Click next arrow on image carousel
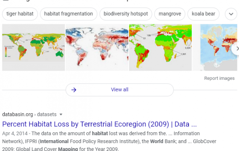 237,48
